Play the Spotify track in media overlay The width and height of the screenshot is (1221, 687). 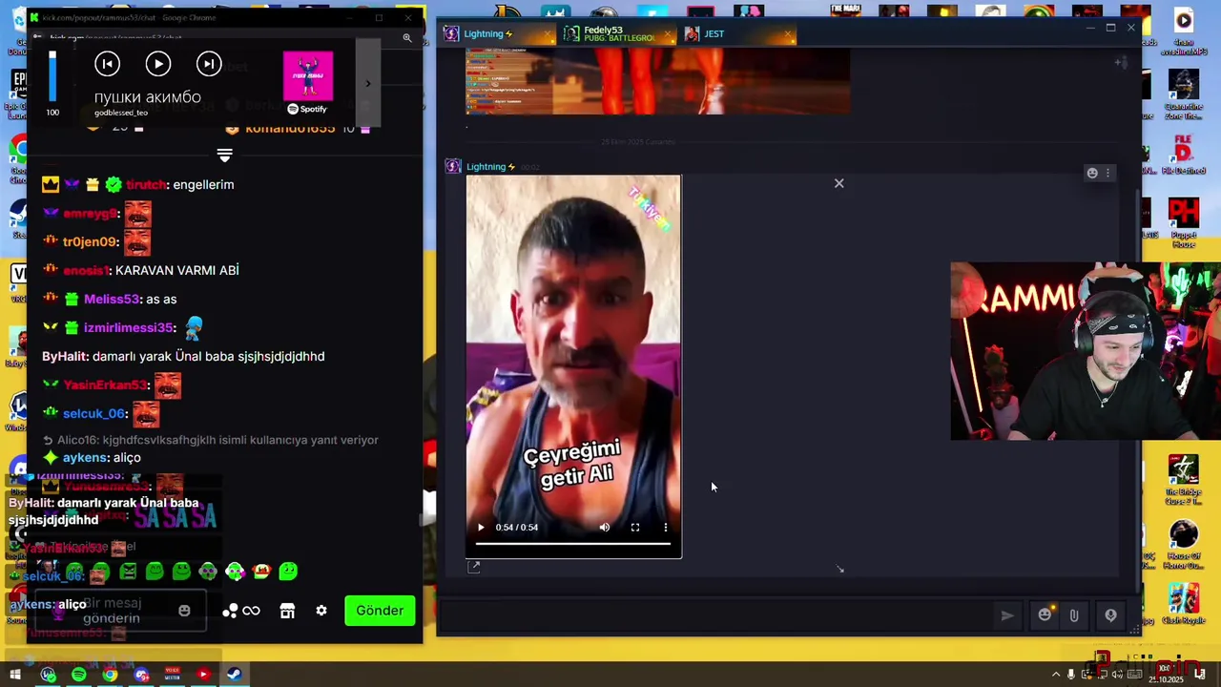coord(158,64)
